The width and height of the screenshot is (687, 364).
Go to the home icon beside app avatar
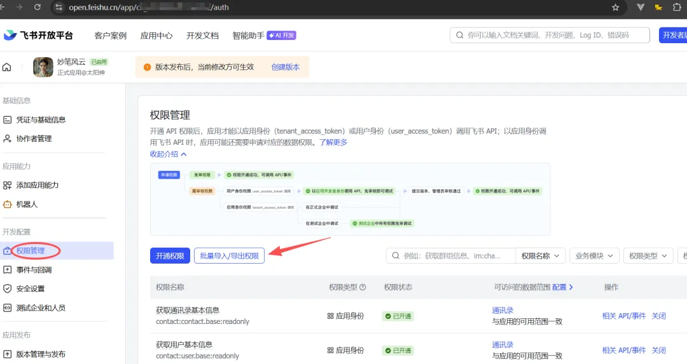tap(6, 67)
